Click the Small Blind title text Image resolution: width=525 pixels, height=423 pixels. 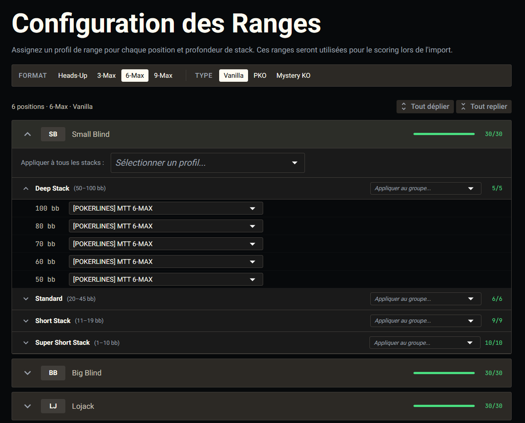point(91,134)
